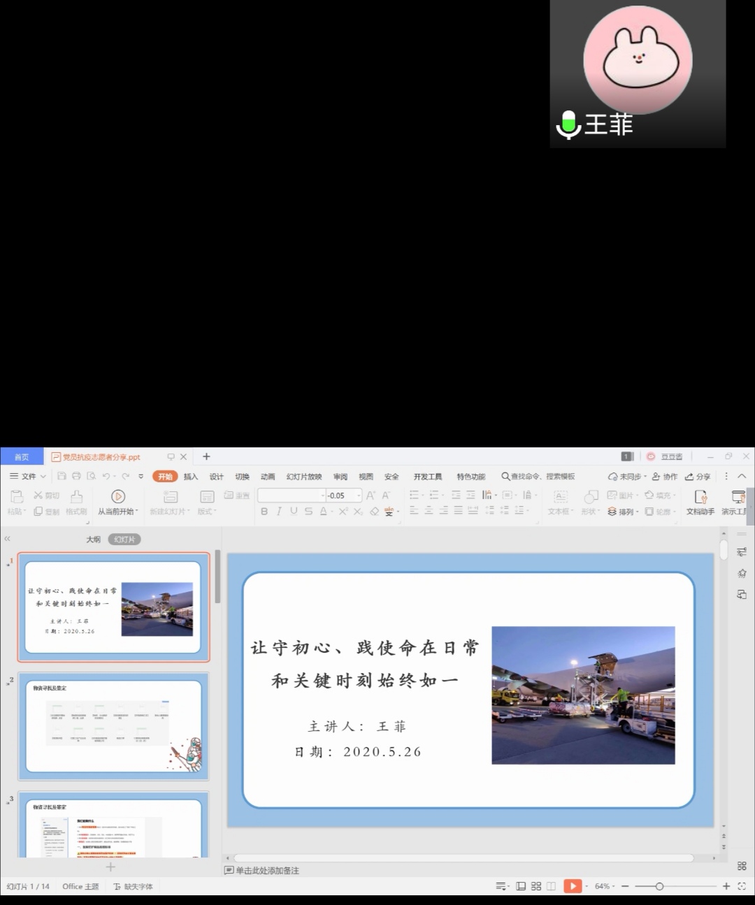755x905 pixels.
Task: Click 单击此处添加备注 to add notes
Action: coord(267,871)
